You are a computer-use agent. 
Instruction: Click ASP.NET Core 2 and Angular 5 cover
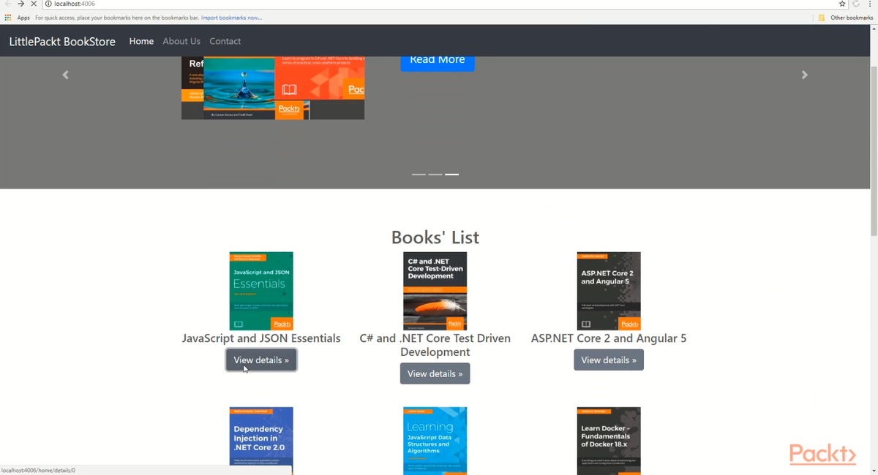coord(609,291)
